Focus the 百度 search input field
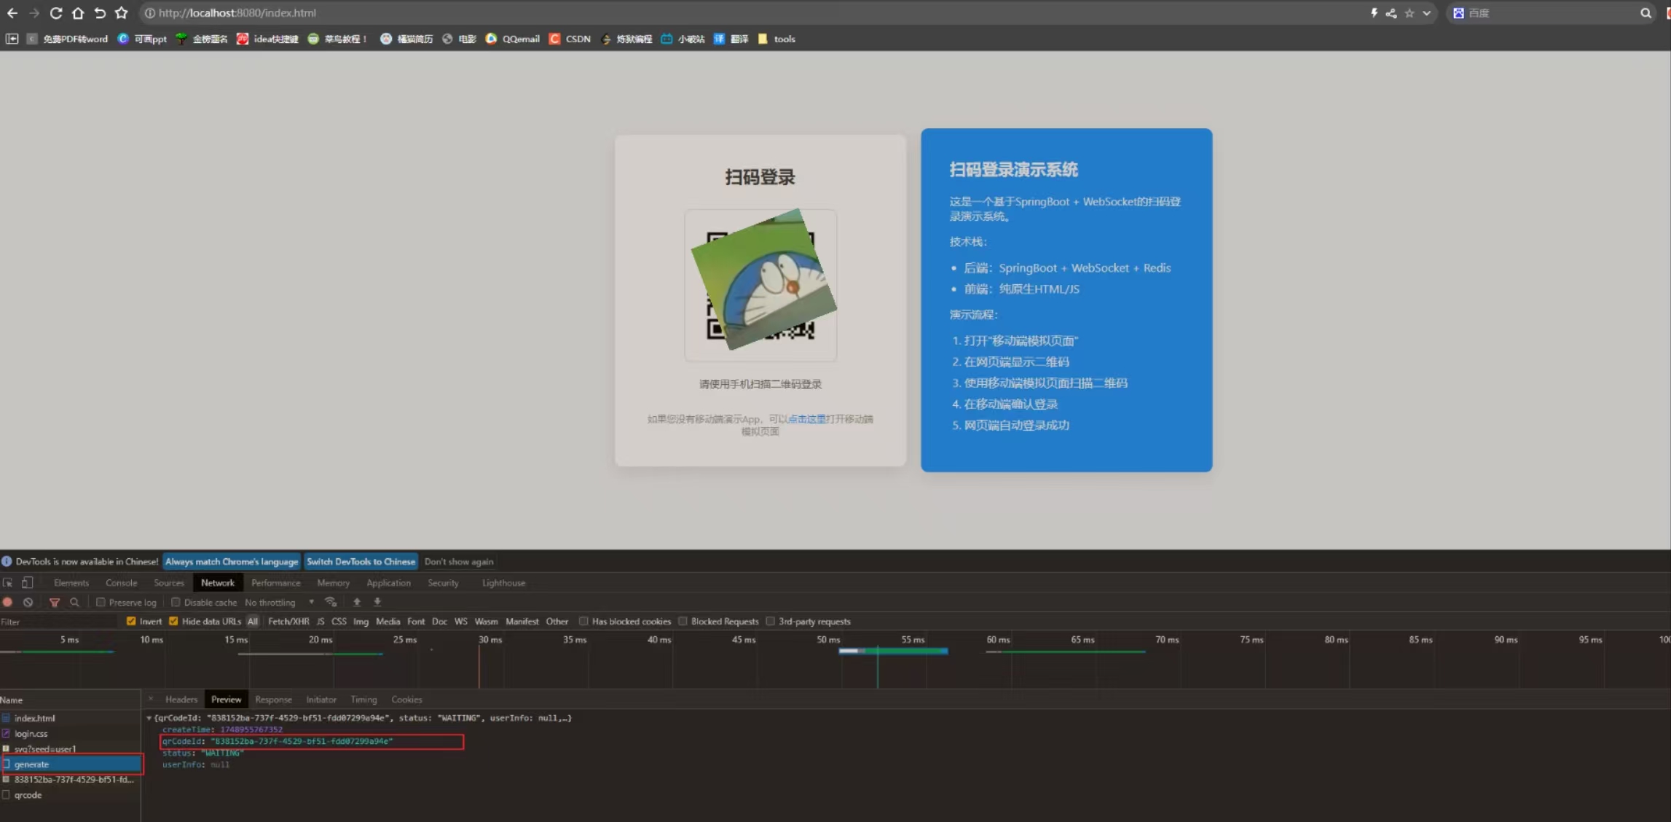 coord(1552,13)
